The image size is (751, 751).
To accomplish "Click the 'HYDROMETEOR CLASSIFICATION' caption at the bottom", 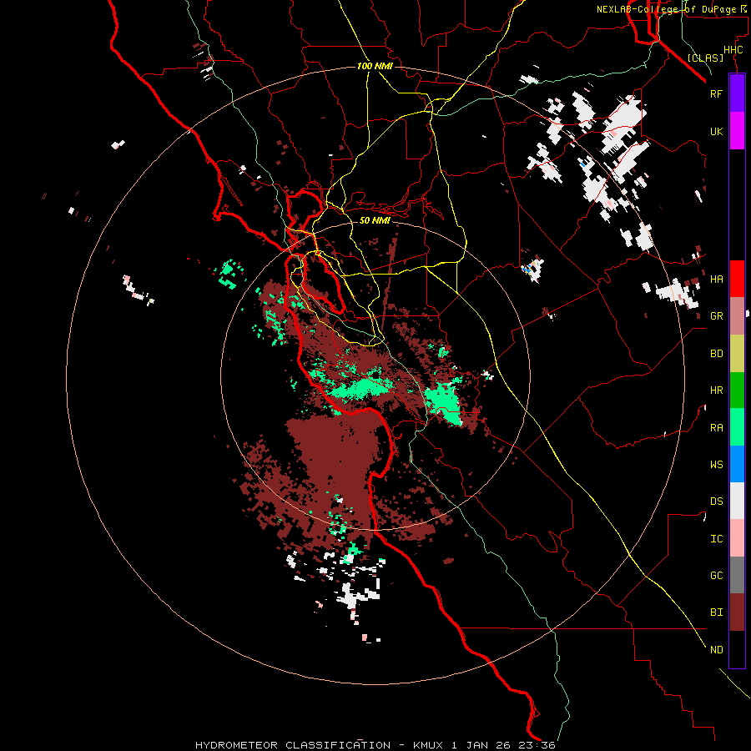I will point(293,745).
